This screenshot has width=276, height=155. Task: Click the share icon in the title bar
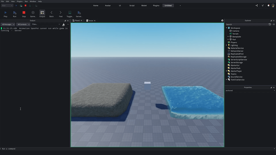pyautogui.click(x=257, y=5)
